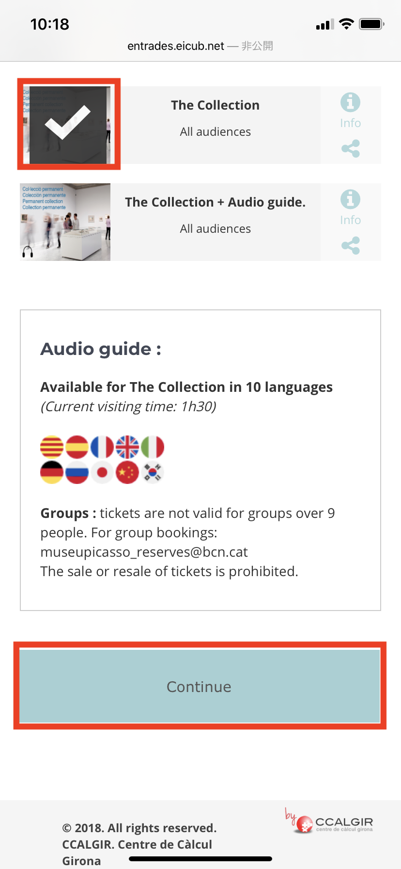Click the United Kingdom flag icon
Viewport: 401px width, 869px height.
click(127, 447)
